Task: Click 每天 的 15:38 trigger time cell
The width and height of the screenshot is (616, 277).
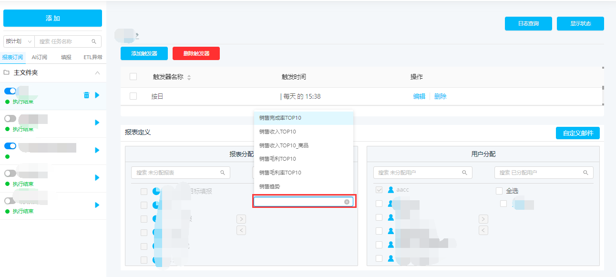Action: tap(300, 96)
